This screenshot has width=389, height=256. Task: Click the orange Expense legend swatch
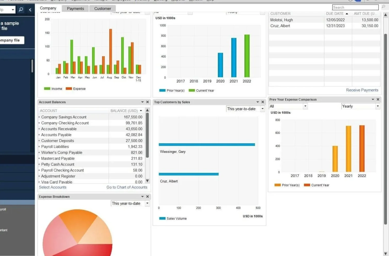pos(69,89)
